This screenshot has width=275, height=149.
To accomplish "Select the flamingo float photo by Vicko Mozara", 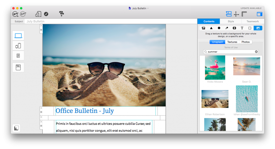I will 215,68.
